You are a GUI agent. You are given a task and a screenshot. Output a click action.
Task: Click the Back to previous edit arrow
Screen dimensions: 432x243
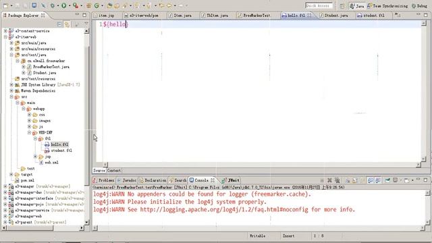coord(161,5)
